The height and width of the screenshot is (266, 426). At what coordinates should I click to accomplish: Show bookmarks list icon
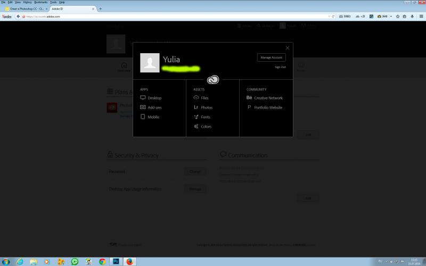click(x=405, y=16)
